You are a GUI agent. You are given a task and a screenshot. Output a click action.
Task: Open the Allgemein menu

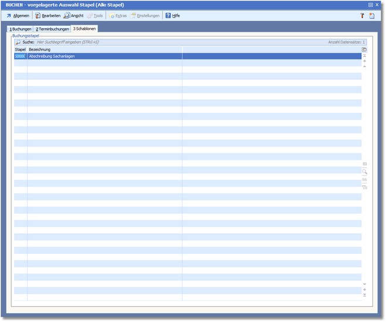click(x=18, y=16)
